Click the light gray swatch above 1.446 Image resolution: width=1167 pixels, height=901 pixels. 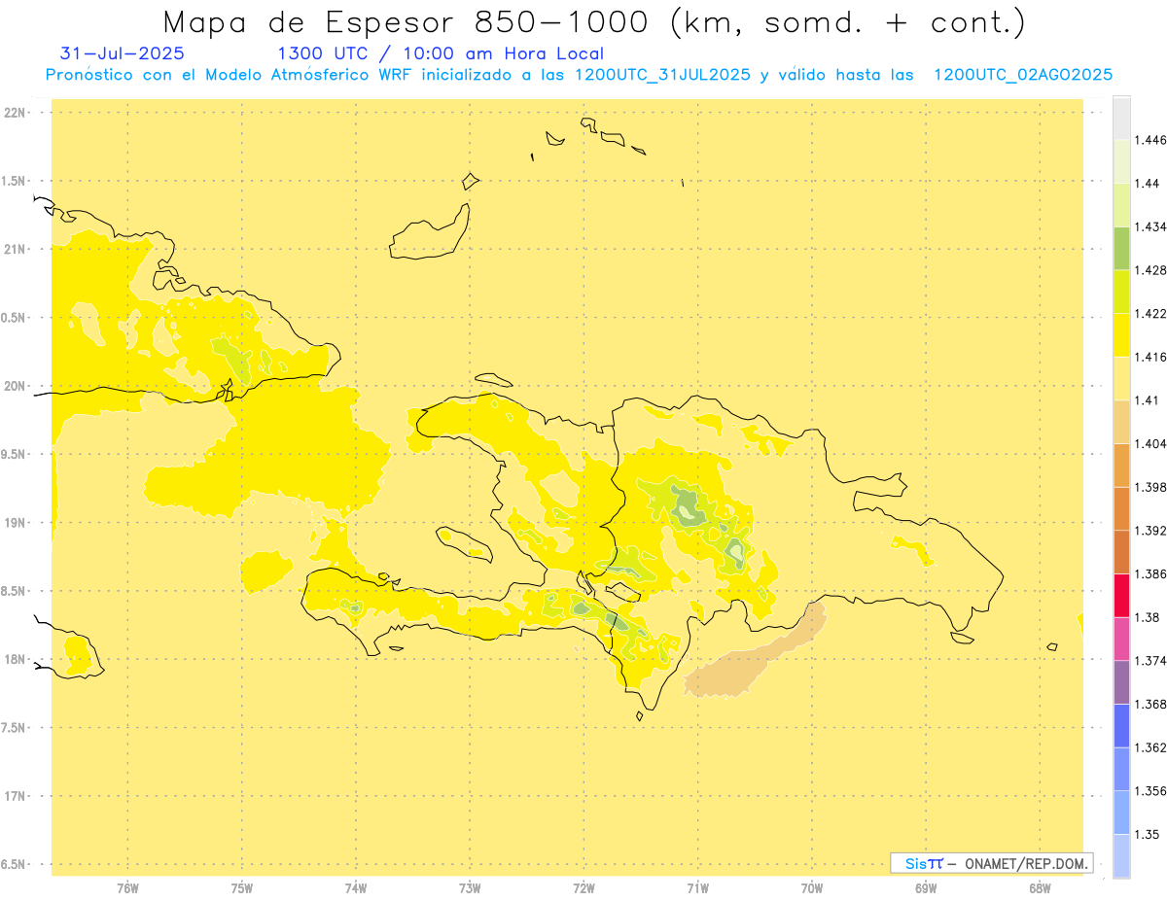[1121, 118]
